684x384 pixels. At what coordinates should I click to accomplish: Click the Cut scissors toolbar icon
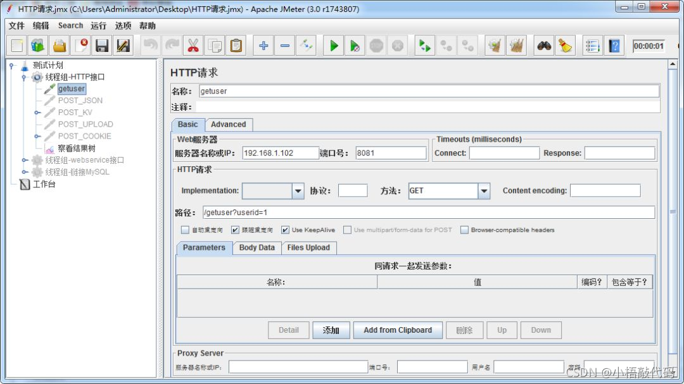click(193, 46)
